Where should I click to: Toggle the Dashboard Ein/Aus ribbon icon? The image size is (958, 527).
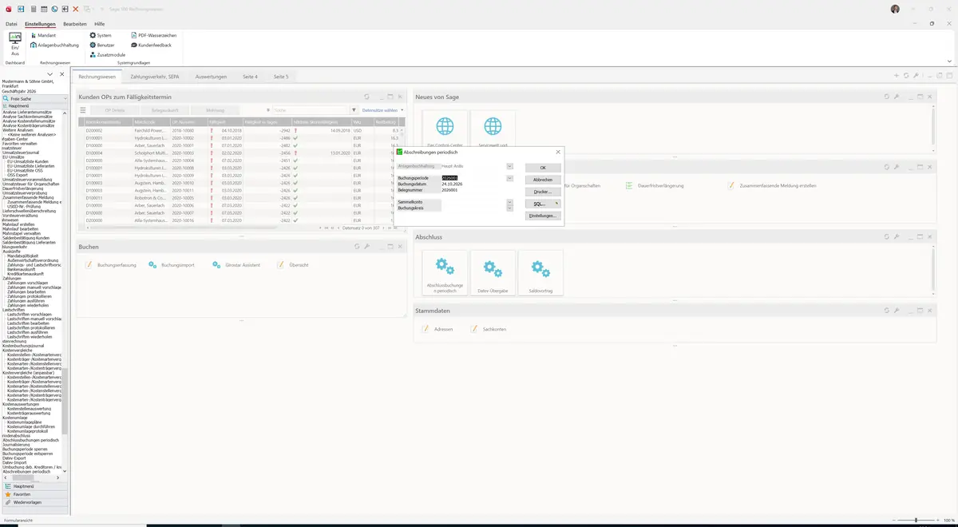pyautogui.click(x=15, y=43)
